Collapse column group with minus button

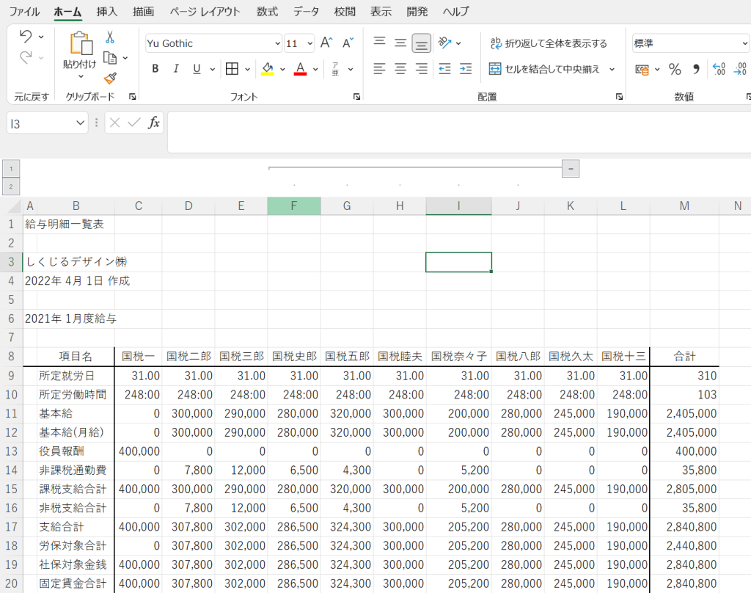[571, 169]
